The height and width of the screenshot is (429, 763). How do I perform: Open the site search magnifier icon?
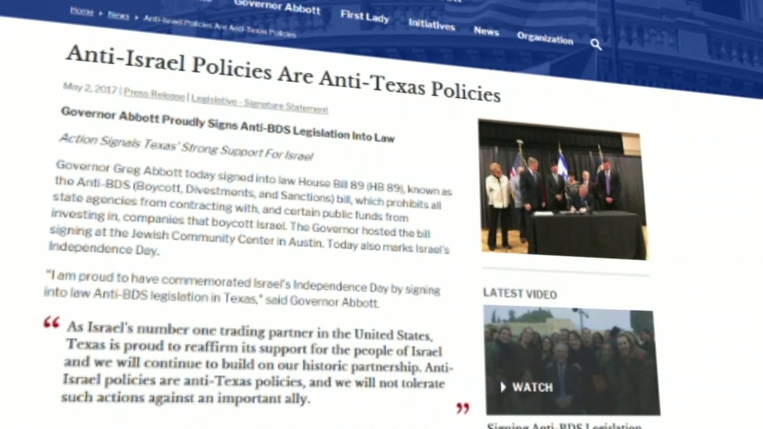click(596, 44)
